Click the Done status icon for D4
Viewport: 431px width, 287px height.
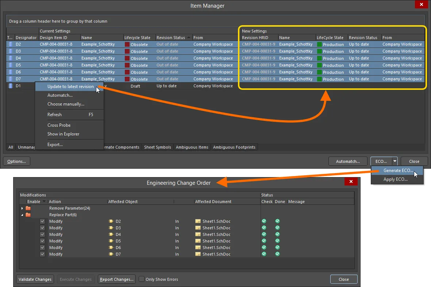(x=277, y=234)
